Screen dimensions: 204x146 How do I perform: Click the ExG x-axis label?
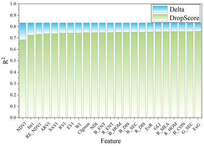pos(197,126)
